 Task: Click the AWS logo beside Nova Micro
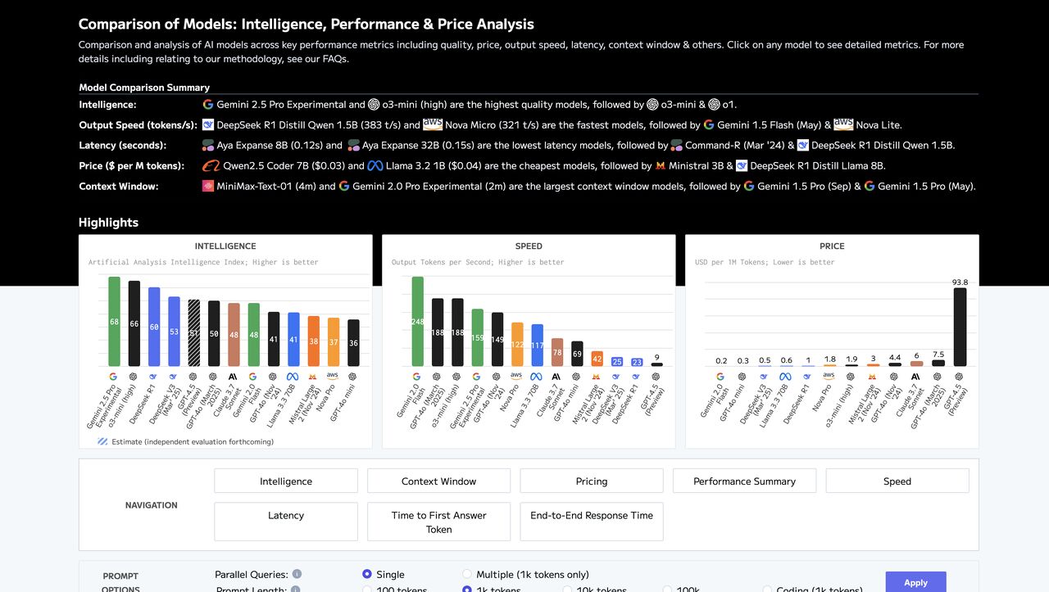(433, 125)
